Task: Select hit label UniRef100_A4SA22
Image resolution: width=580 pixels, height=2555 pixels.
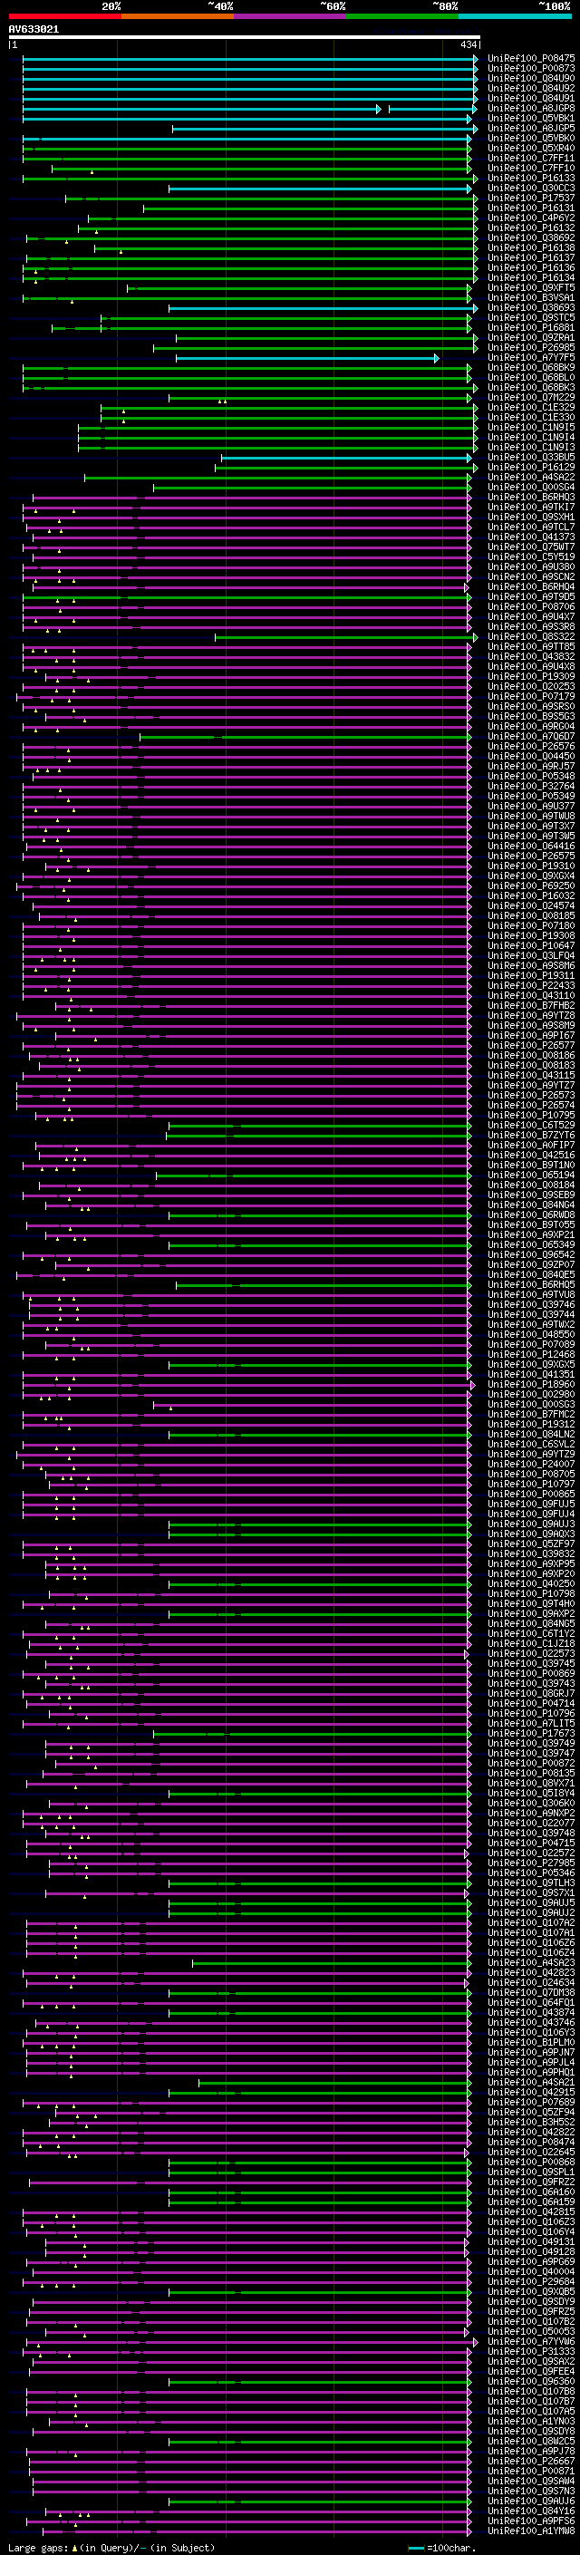Action: (530, 477)
